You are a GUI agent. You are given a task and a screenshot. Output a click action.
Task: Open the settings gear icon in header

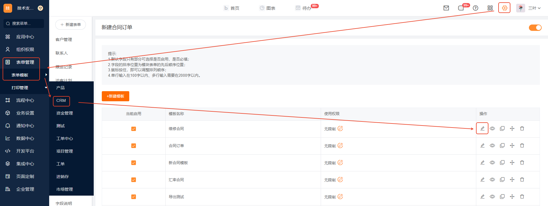[504, 8]
